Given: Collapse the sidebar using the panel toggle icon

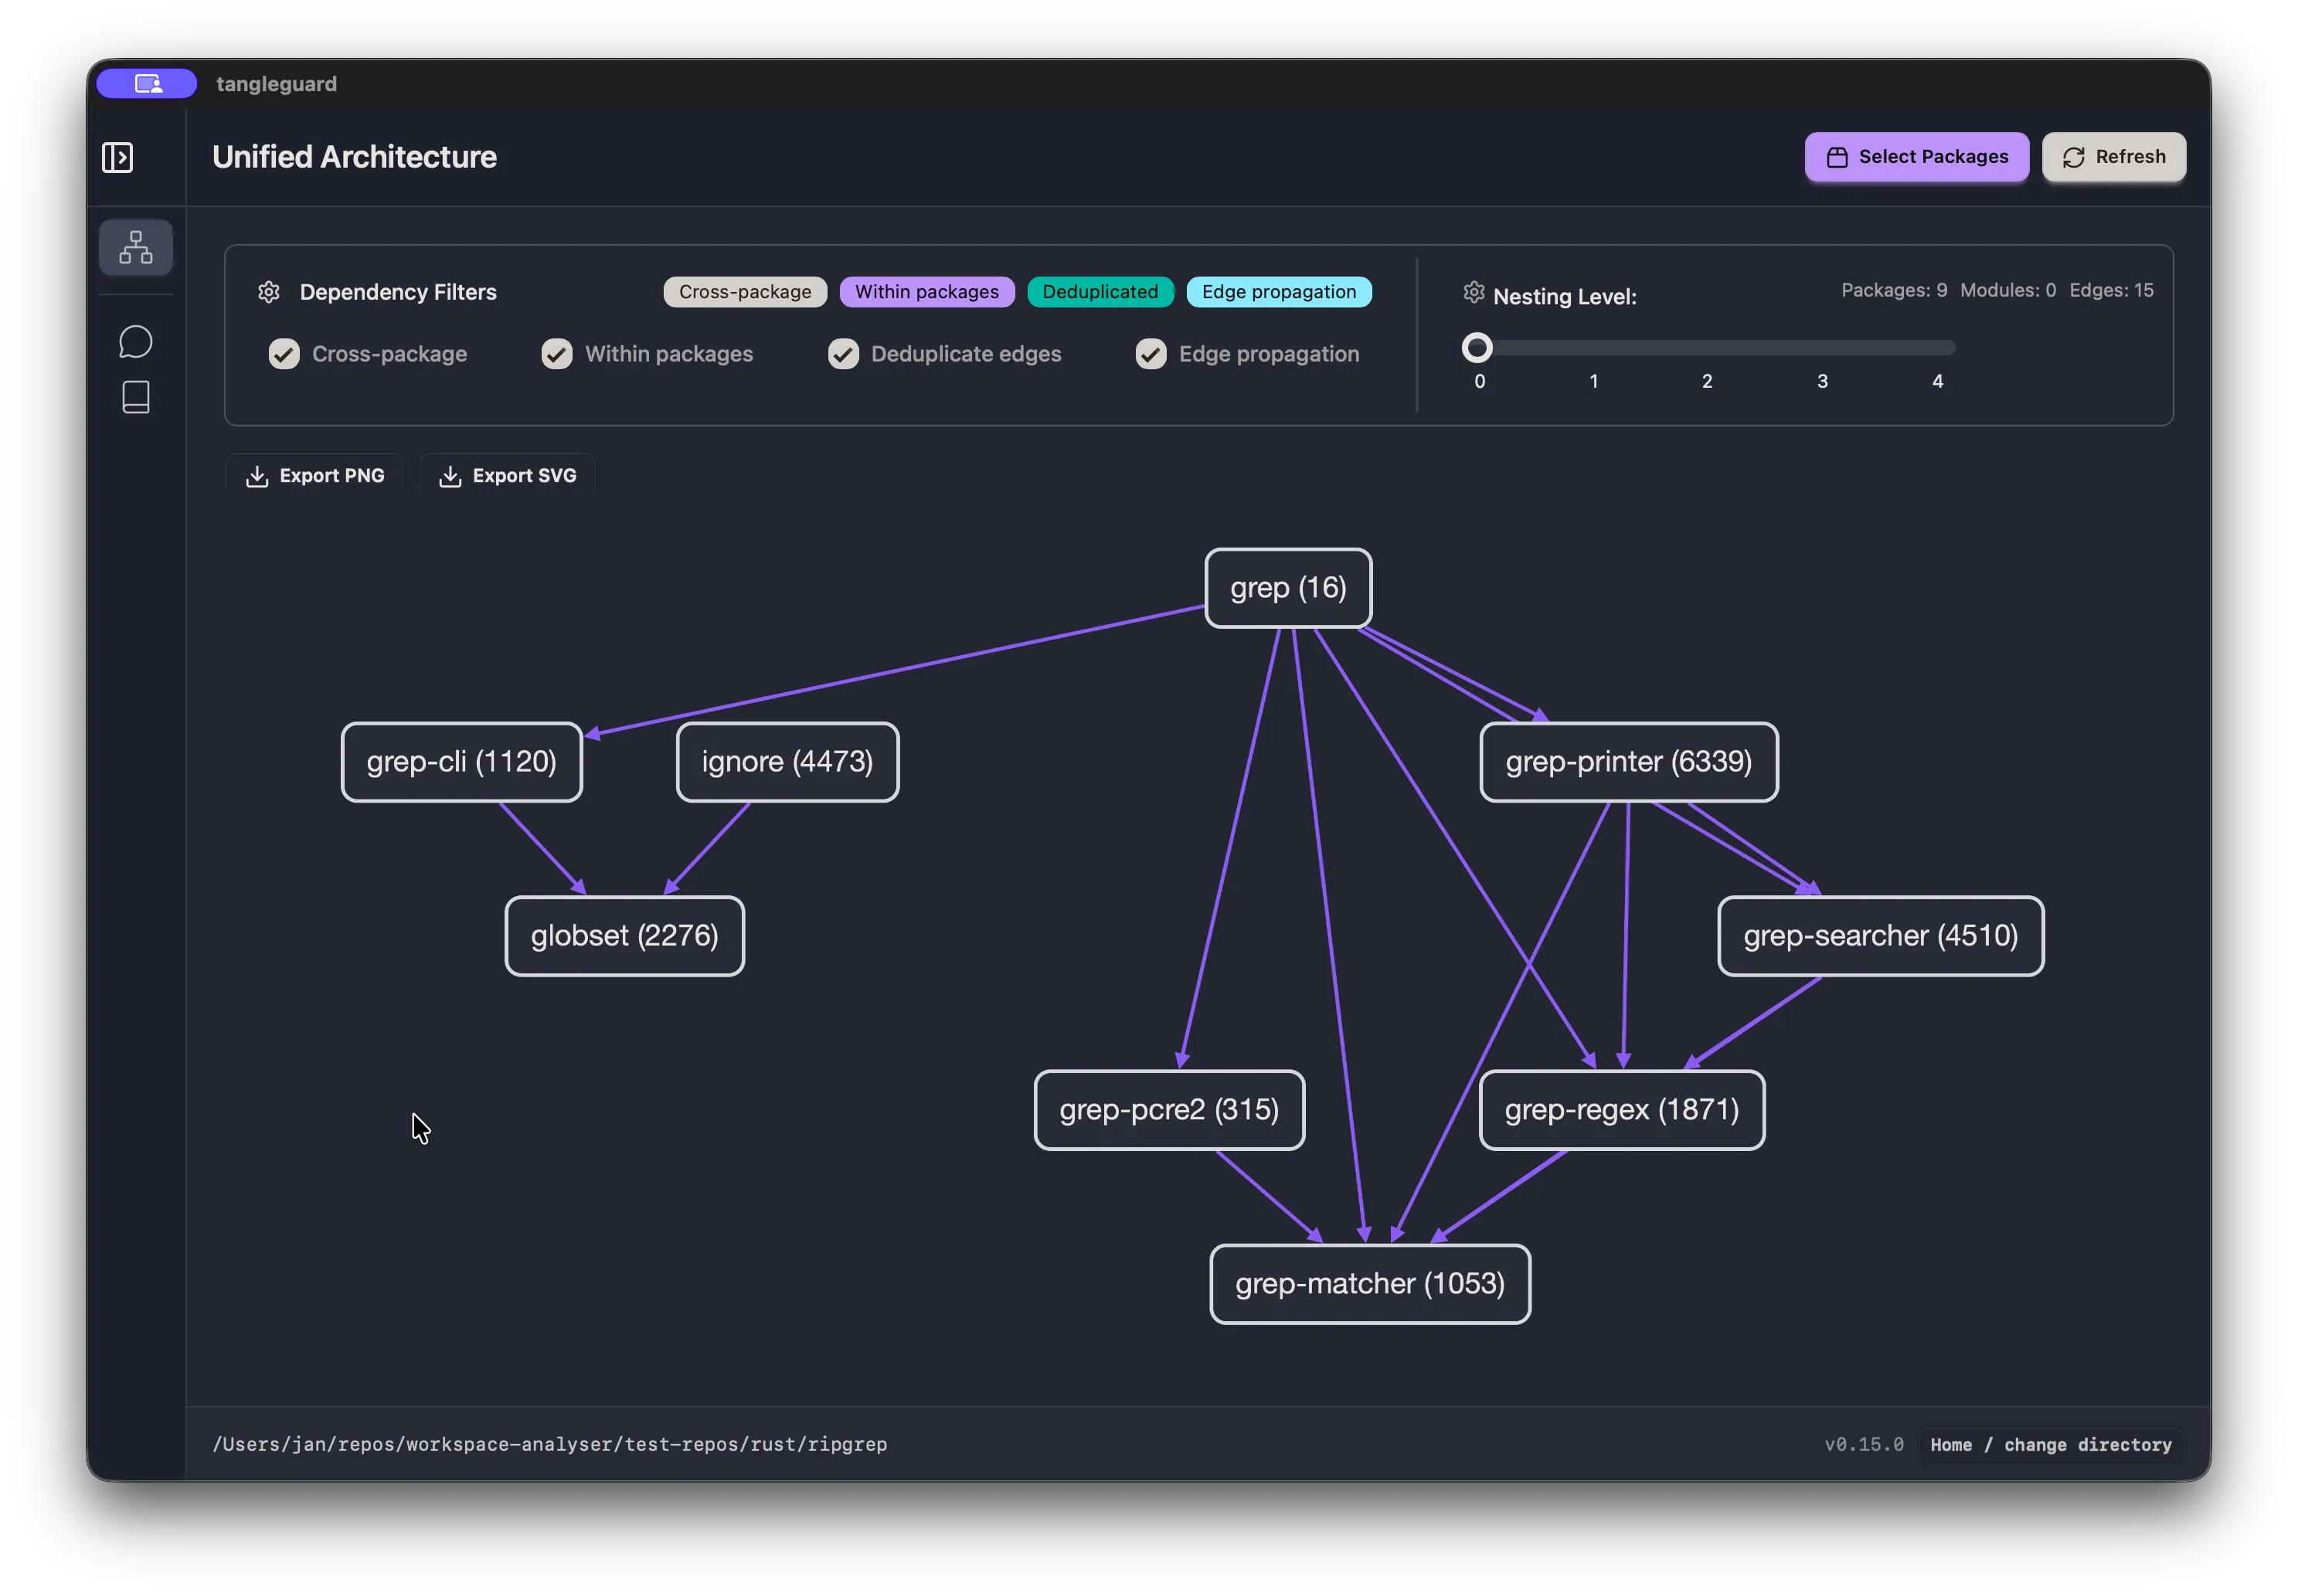Looking at the screenshot, I should [x=117, y=157].
